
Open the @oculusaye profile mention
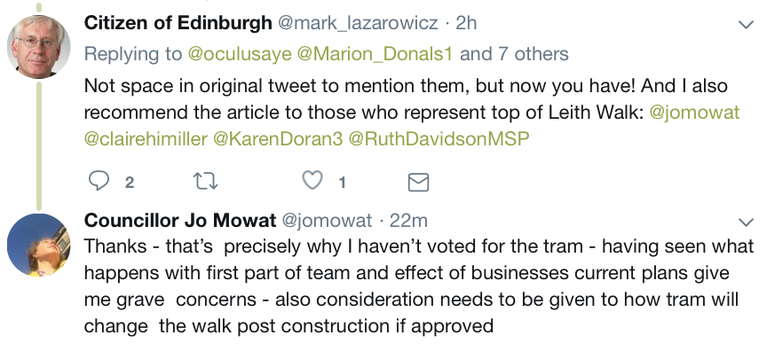coord(240,54)
